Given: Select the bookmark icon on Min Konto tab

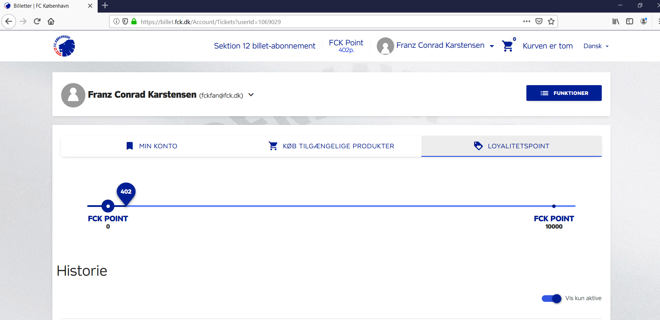Looking at the screenshot, I should point(129,146).
